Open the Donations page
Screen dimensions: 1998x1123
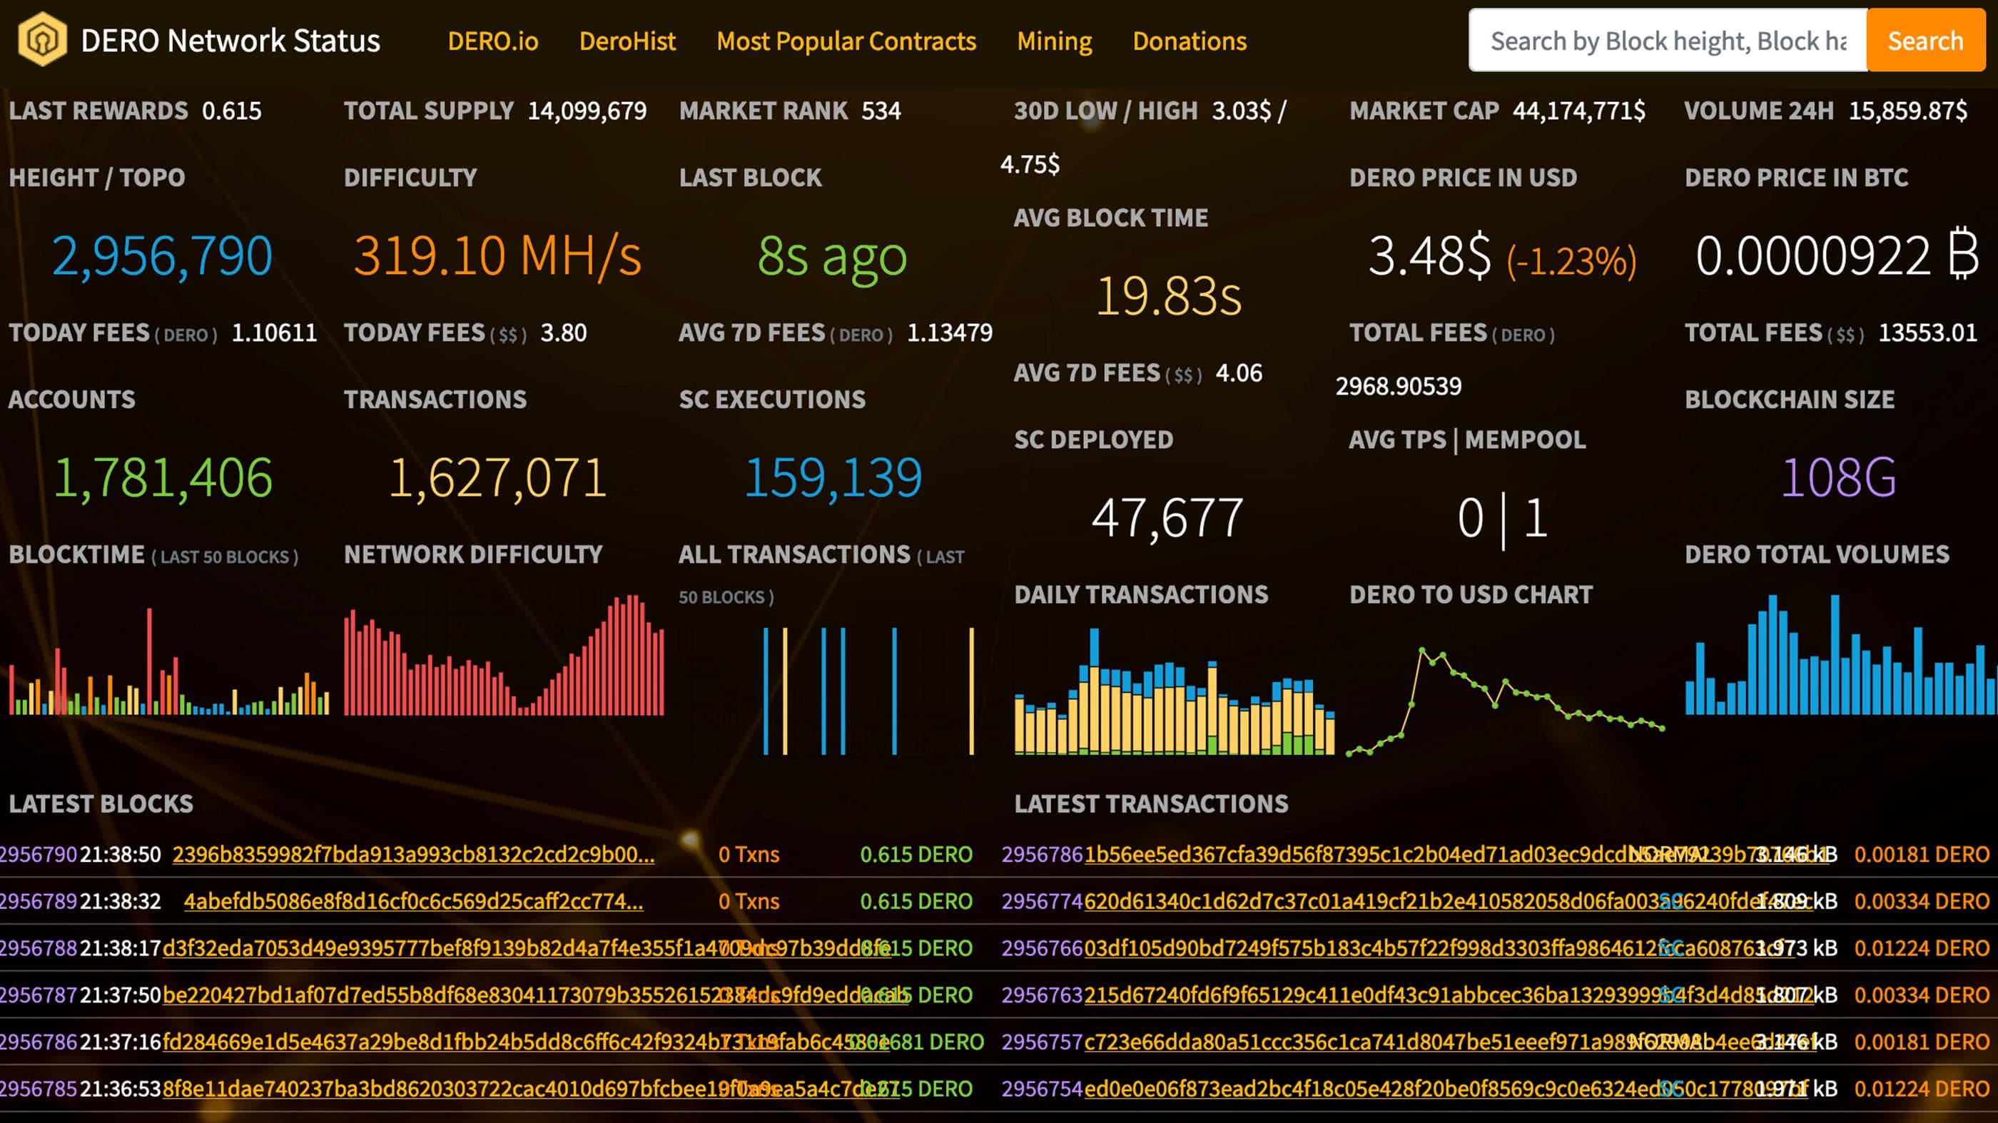(1190, 41)
